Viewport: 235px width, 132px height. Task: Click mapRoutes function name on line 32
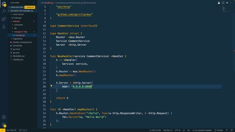click(84, 109)
